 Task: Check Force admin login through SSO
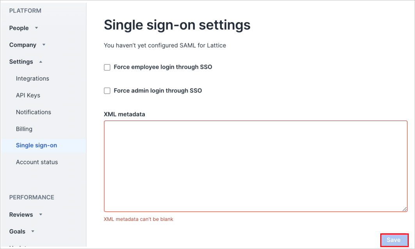107,91
